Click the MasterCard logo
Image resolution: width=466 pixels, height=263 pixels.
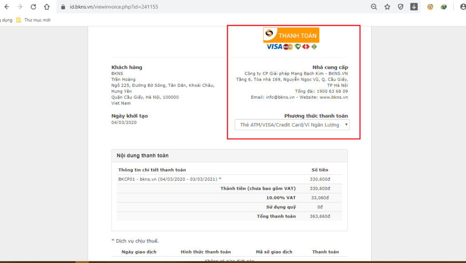point(288,47)
